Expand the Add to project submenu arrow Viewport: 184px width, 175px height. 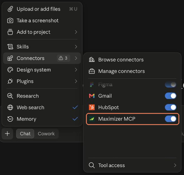pyautogui.click(x=76, y=32)
